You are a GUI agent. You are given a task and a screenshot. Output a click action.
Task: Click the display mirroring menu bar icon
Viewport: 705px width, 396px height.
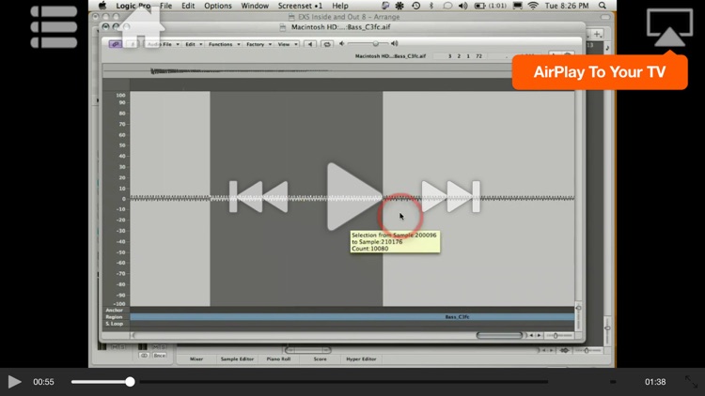[518, 6]
